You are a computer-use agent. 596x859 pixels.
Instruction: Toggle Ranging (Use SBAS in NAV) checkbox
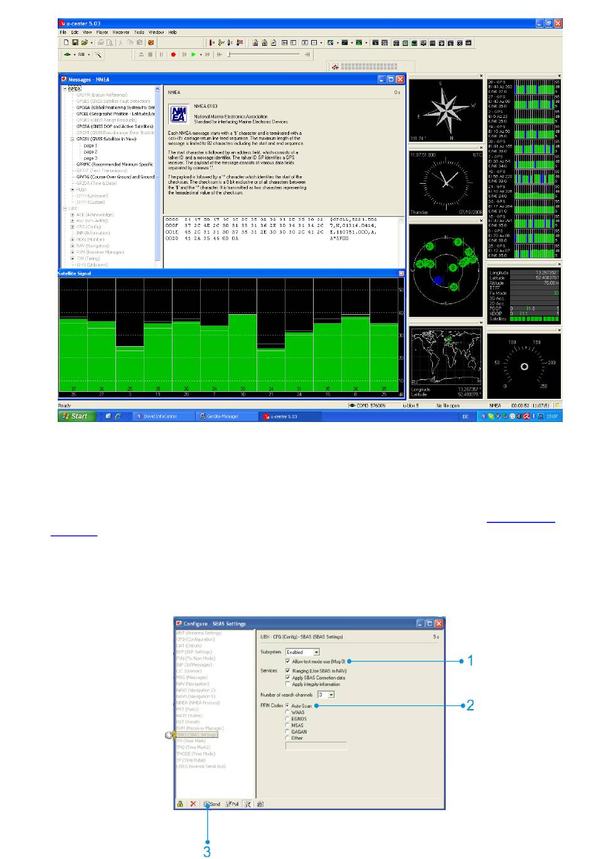[x=288, y=671]
